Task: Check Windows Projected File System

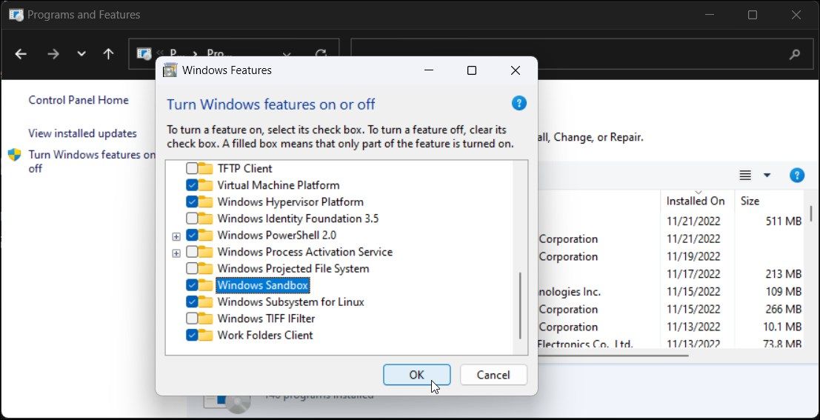Action: pos(192,269)
